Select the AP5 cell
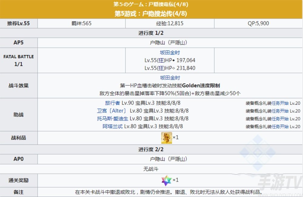 [x=19, y=43]
